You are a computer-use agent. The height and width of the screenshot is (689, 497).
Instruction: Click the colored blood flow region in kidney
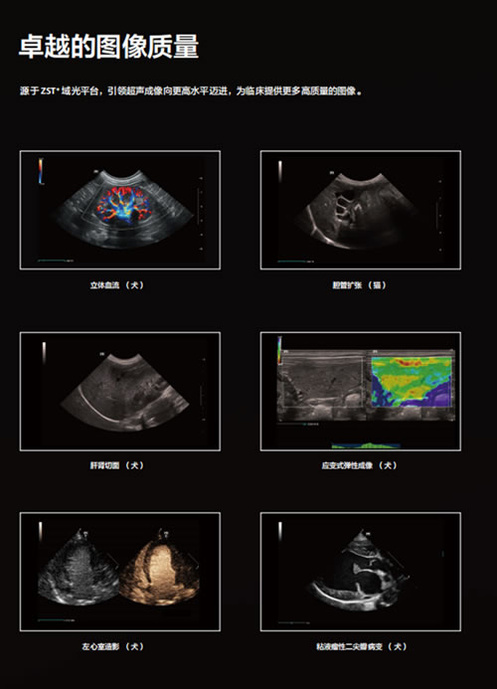click(121, 204)
